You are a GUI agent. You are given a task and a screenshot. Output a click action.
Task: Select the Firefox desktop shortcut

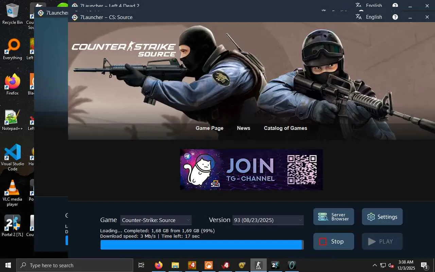click(13, 85)
